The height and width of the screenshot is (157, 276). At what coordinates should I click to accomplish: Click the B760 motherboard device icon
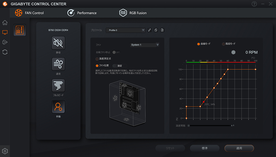point(20,30)
